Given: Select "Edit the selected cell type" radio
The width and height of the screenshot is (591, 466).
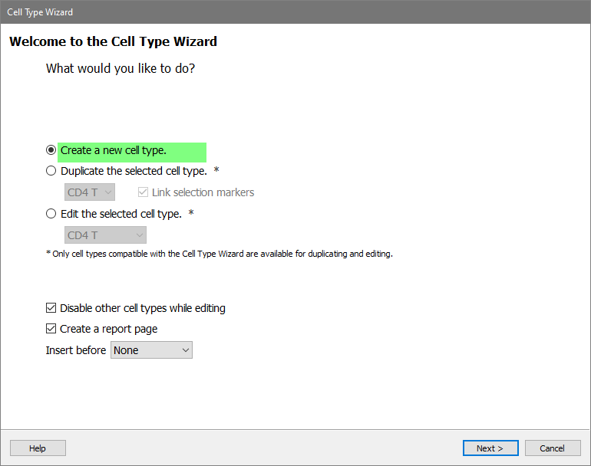Looking at the screenshot, I should coord(51,214).
